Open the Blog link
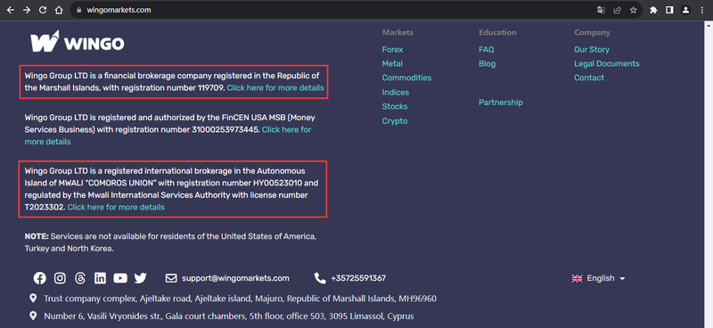The image size is (713, 328). 487,63
